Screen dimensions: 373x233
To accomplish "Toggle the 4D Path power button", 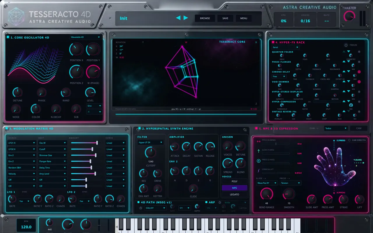I will pos(140,208).
